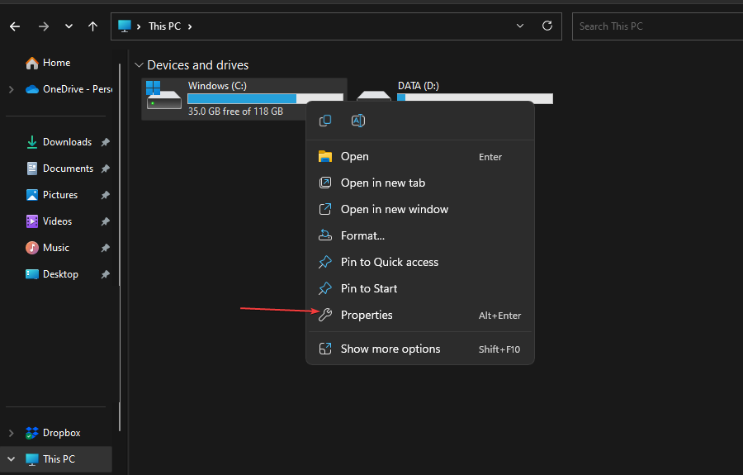Select Properties from the context menu
The width and height of the screenshot is (743, 475).
(367, 315)
